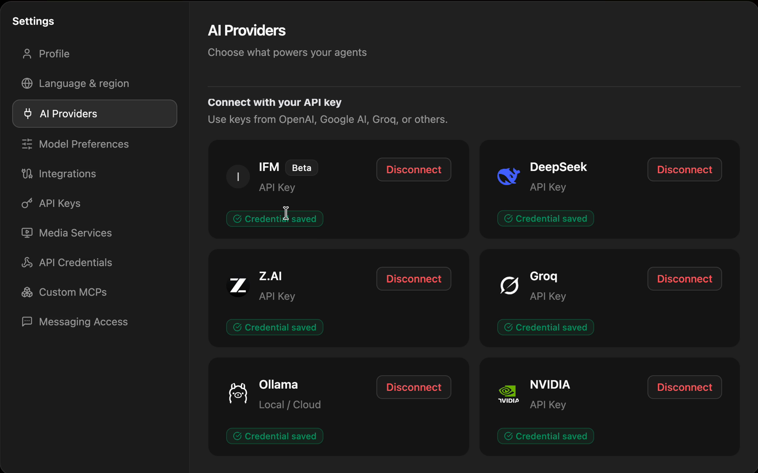Select Custom MCPs in sidebar
Image resolution: width=758 pixels, height=473 pixels.
95,292
